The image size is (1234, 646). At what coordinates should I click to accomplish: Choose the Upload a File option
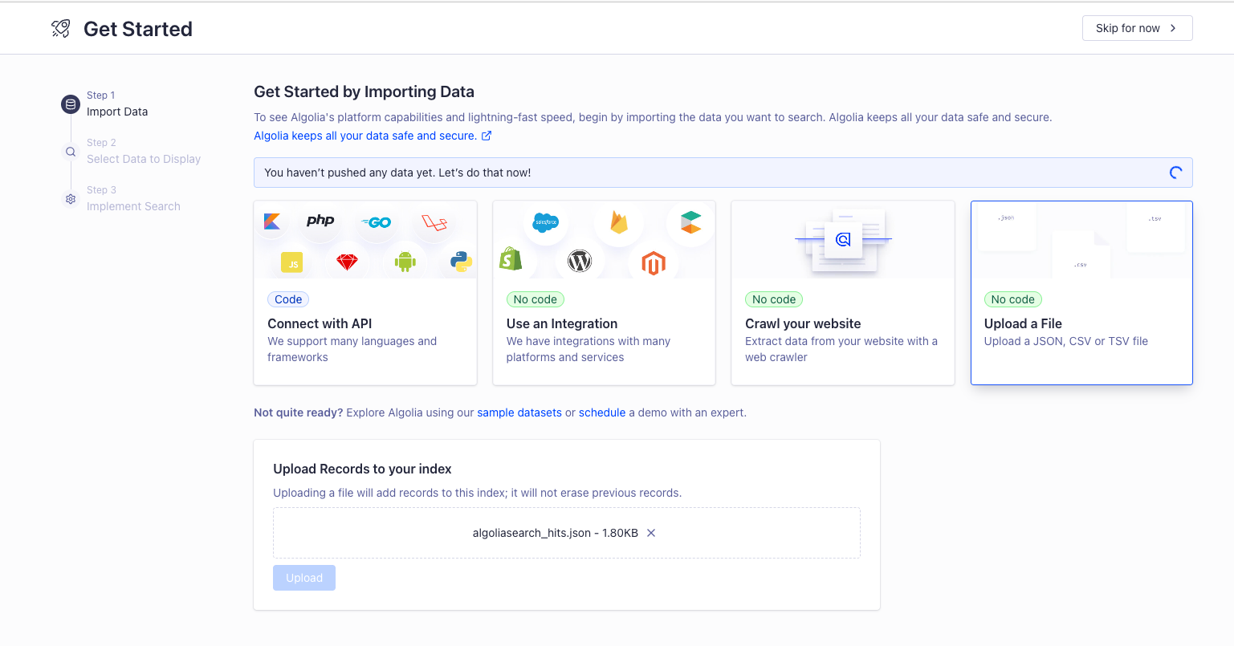pyautogui.click(x=1081, y=293)
